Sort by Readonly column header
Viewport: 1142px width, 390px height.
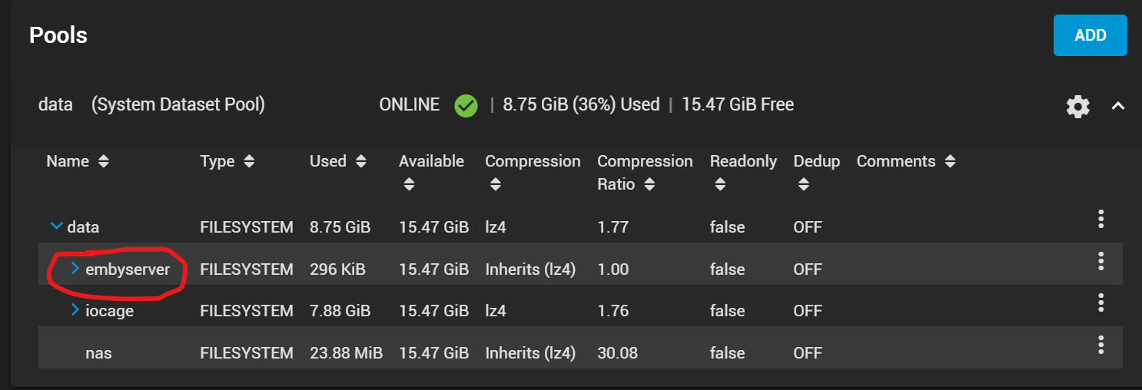742,162
